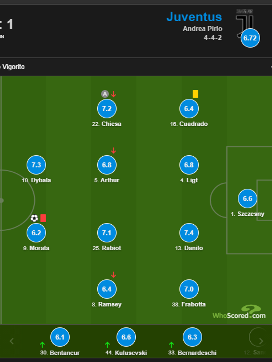Screen dimensions: 272x362
Task: Select substitute Bentancur's 6.1 rating
Action: click(60, 337)
